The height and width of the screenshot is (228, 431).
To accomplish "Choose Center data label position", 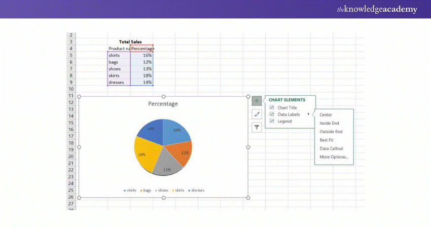I will [326, 115].
